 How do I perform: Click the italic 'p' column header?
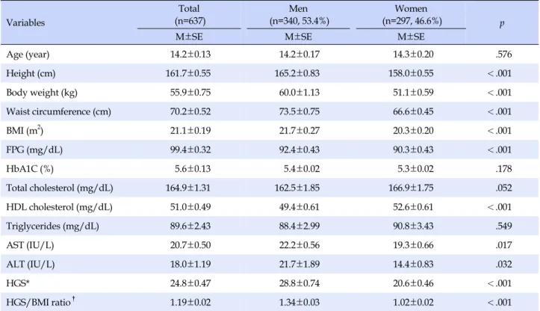point(502,23)
